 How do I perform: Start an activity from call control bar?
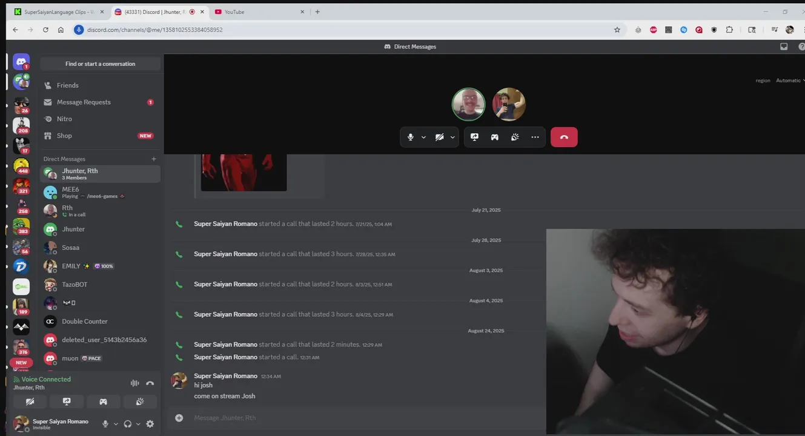(x=494, y=137)
